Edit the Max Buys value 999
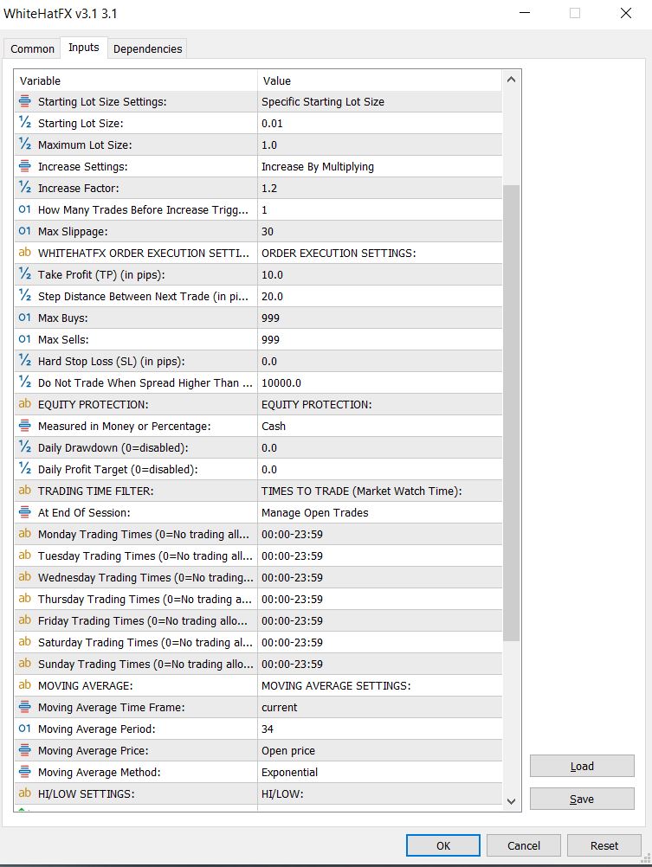This screenshot has width=652, height=867. click(x=380, y=318)
